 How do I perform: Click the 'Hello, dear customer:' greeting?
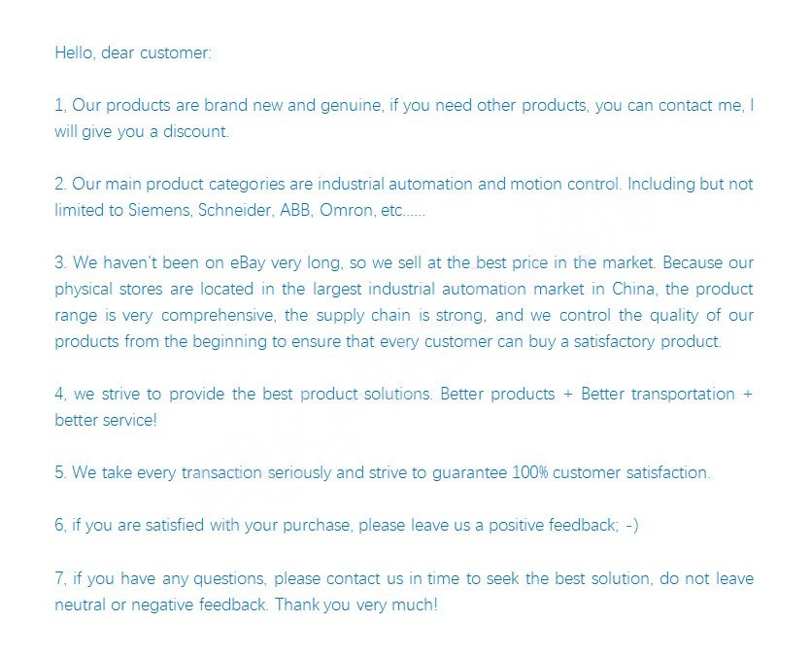click(133, 52)
